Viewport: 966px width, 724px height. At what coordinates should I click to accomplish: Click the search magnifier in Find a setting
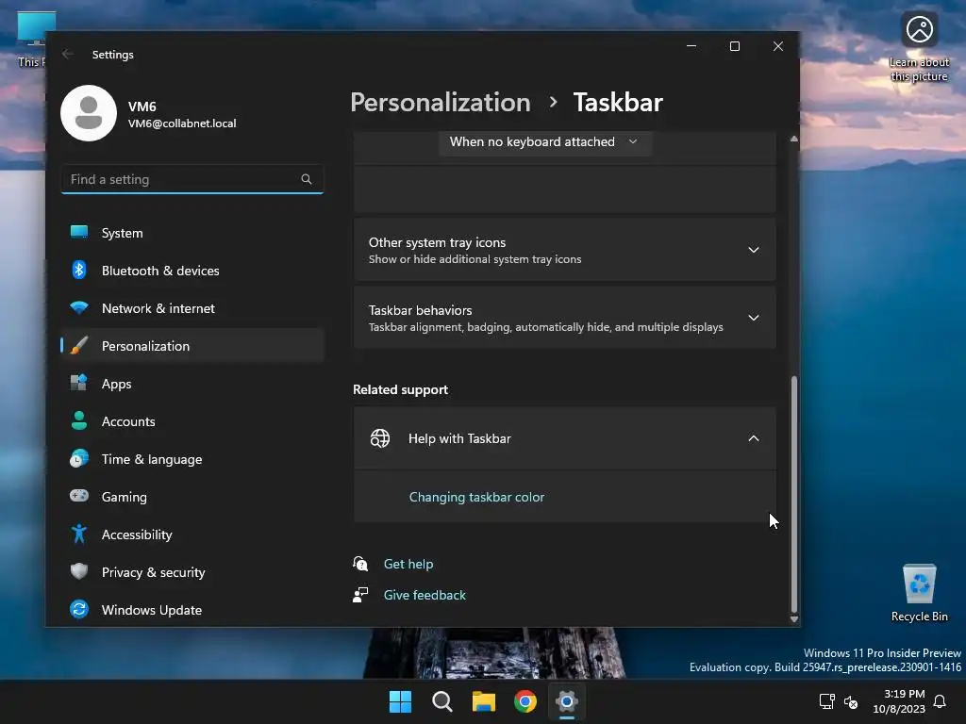[x=307, y=179]
